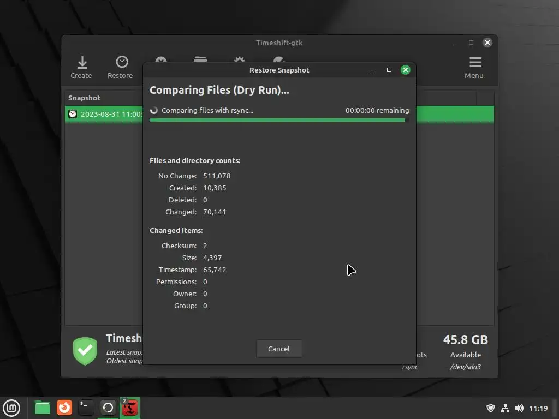The width and height of the screenshot is (559, 419).
Task: Open the Linux Mint start menu
Action: pos(11,408)
